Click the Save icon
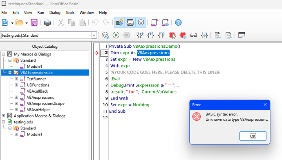 (34, 22)
